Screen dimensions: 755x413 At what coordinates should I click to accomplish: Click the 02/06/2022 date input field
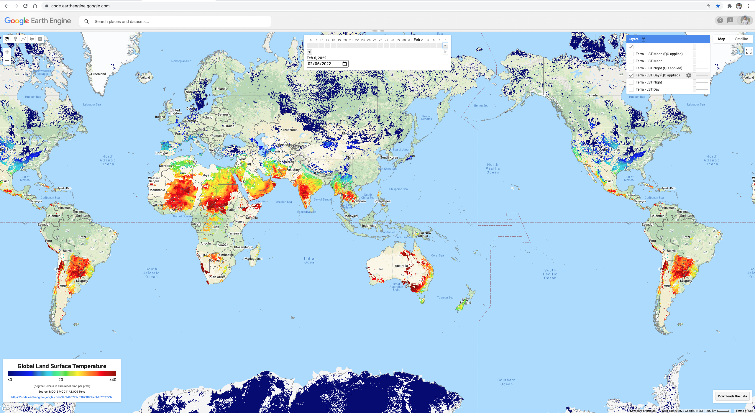pos(327,64)
